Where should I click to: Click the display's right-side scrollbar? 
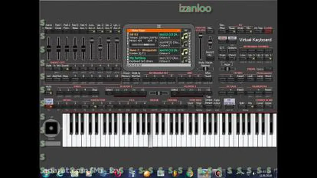189,47
